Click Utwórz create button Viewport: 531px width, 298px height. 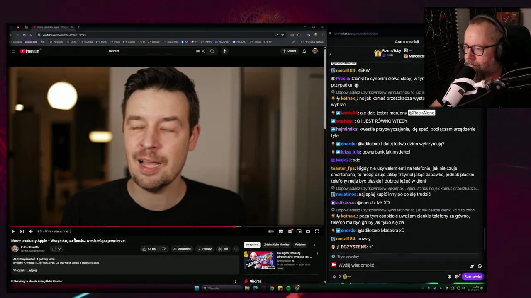[289, 51]
